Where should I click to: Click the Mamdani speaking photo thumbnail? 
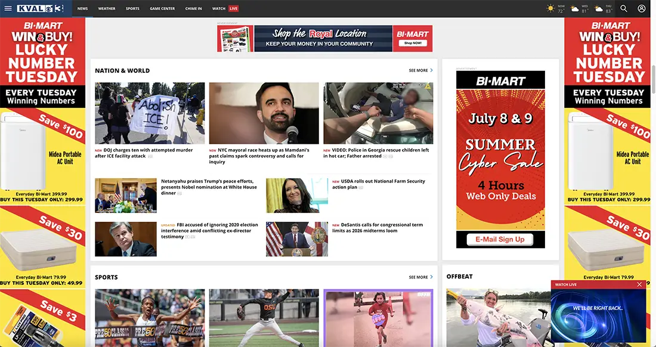pos(264,113)
